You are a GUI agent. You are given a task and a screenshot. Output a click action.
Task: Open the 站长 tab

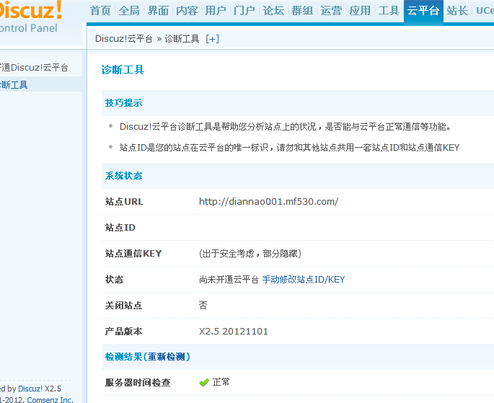(x=457, y=11)
